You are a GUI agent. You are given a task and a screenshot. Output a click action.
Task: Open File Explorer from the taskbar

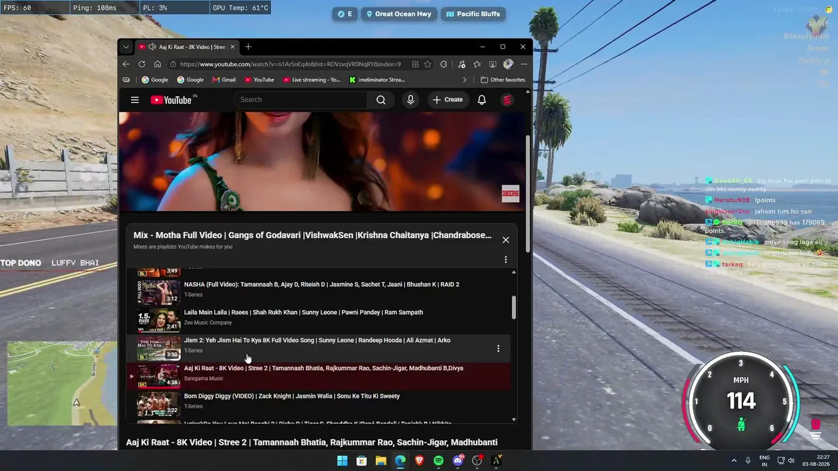coord(380,461)
